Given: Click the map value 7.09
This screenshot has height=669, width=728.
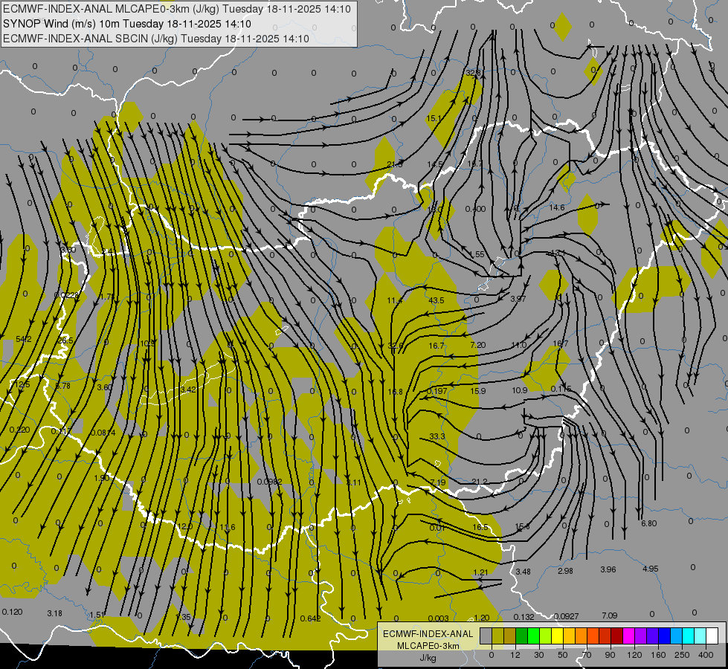Looking at the screenshot, I should pyautogui.click(x=610, y=615).
